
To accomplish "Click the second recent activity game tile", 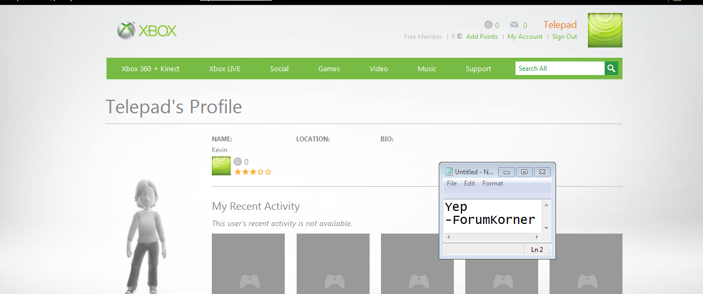I will (x=333, y=264).
